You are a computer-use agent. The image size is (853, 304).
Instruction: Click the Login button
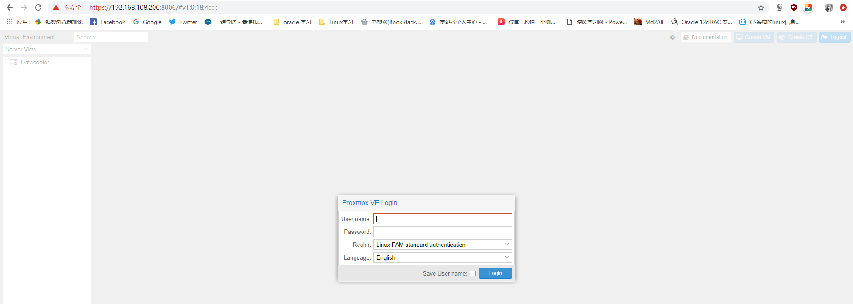[x=495, y=273]
